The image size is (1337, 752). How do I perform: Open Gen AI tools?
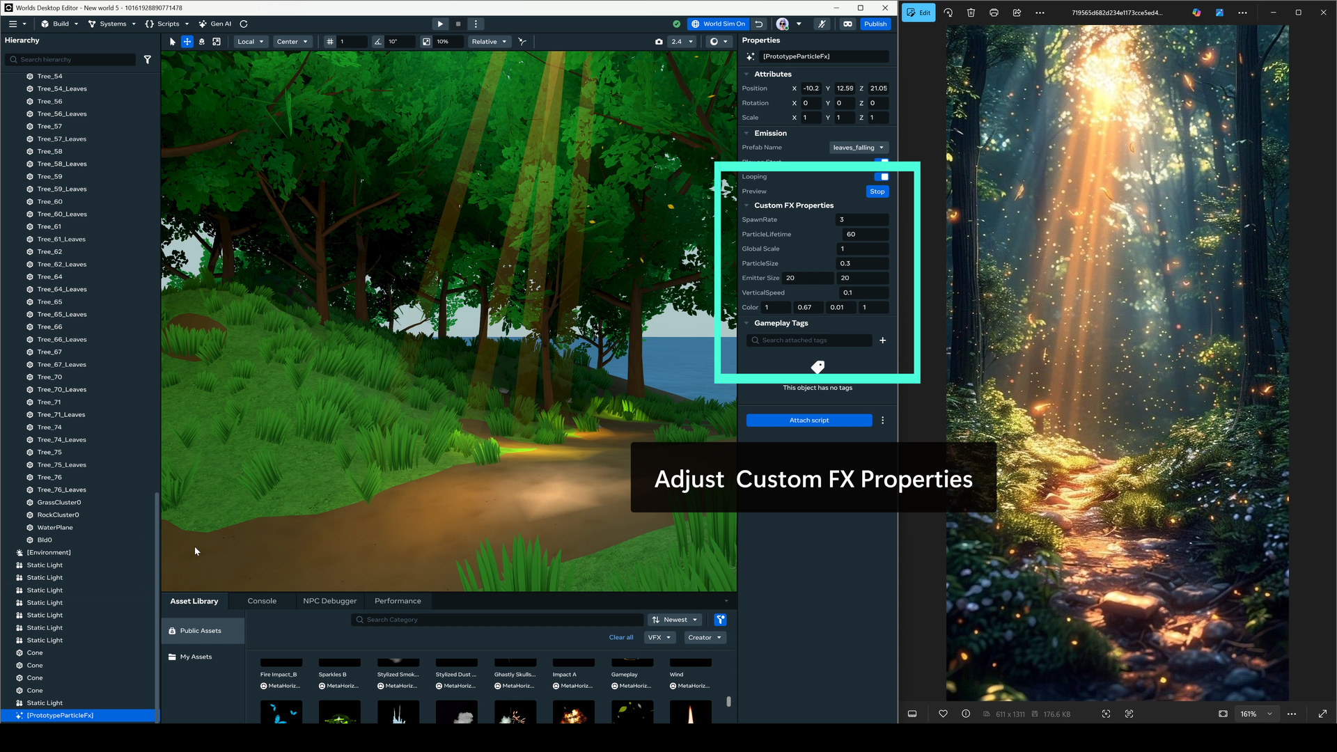click(x=214, y=24)
